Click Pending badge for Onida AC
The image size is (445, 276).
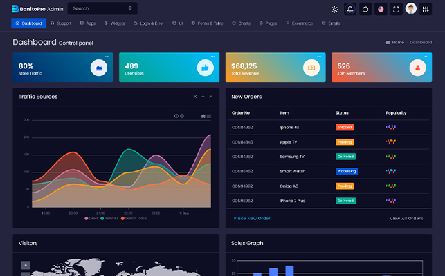pyautogui.click(x=345, y=186)
